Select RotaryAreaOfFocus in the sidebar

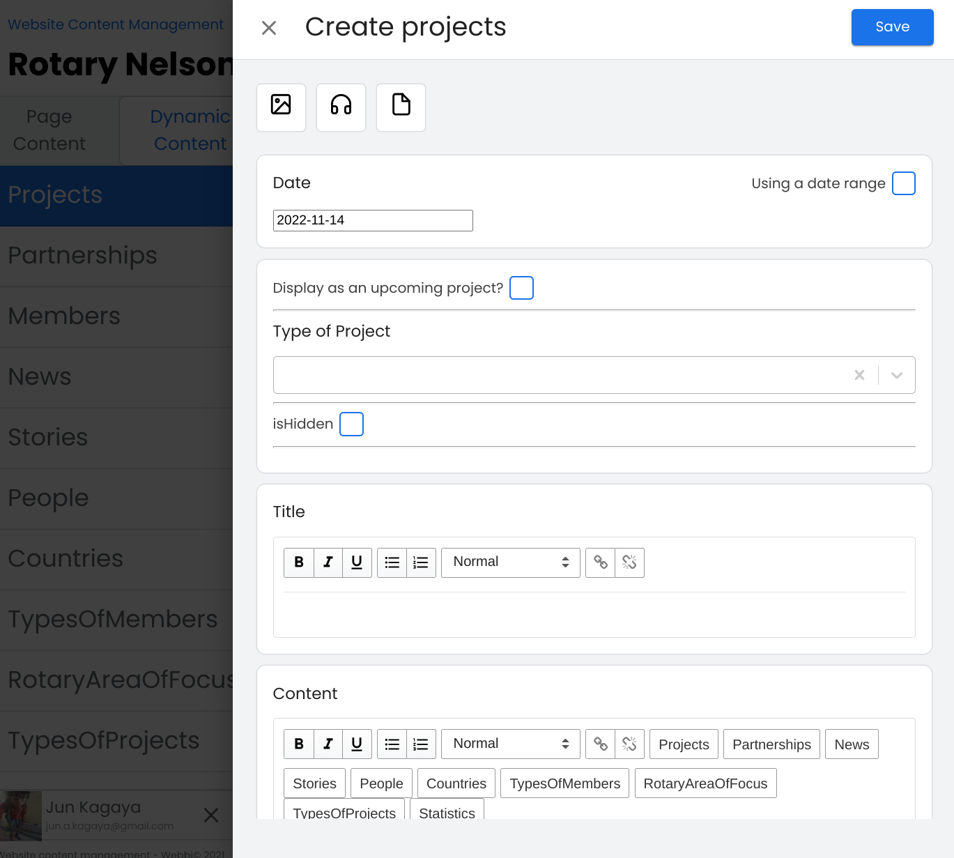tap(116, 681)
